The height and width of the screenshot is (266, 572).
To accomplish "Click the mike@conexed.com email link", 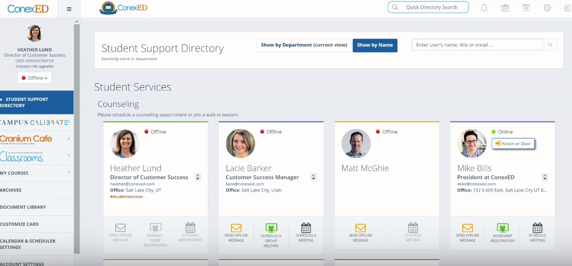I will 476,184.
